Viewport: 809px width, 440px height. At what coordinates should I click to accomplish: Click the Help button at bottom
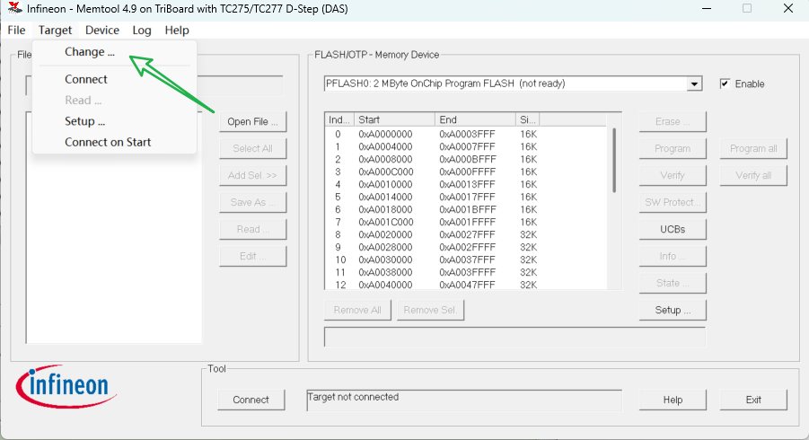673,400
